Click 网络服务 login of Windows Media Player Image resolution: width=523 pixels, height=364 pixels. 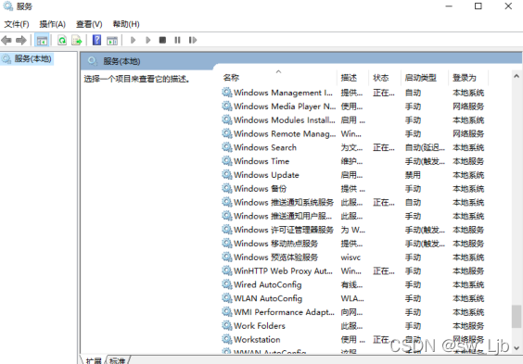click(x=468, y=107)
